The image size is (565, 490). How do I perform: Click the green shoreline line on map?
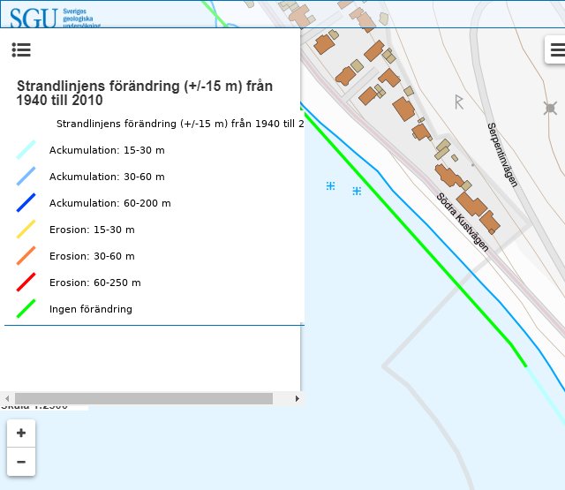[x=414, y=237]
